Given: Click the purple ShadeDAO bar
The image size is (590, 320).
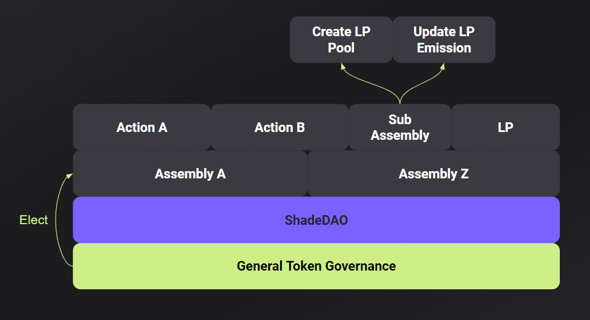Looking at the screenshot, I should pos(316,220).
